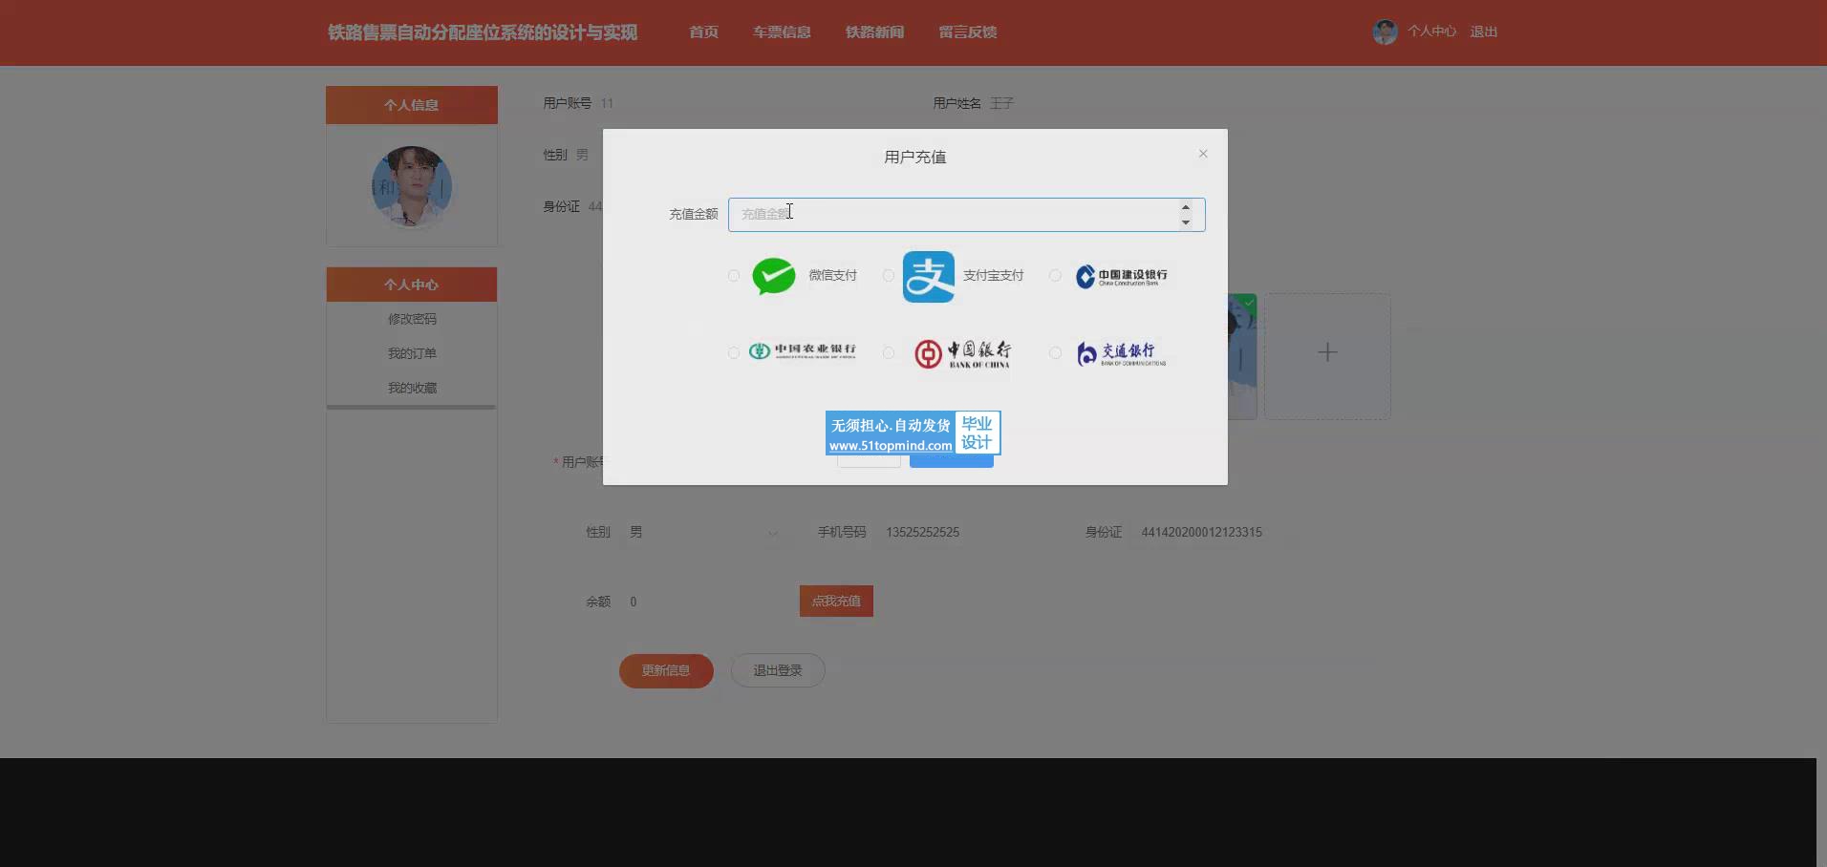Image resolution: width=1827 pixels, height=867 pixels.
Task: Open 车票信息 in the navigation bar
Action: coord(782,32)
